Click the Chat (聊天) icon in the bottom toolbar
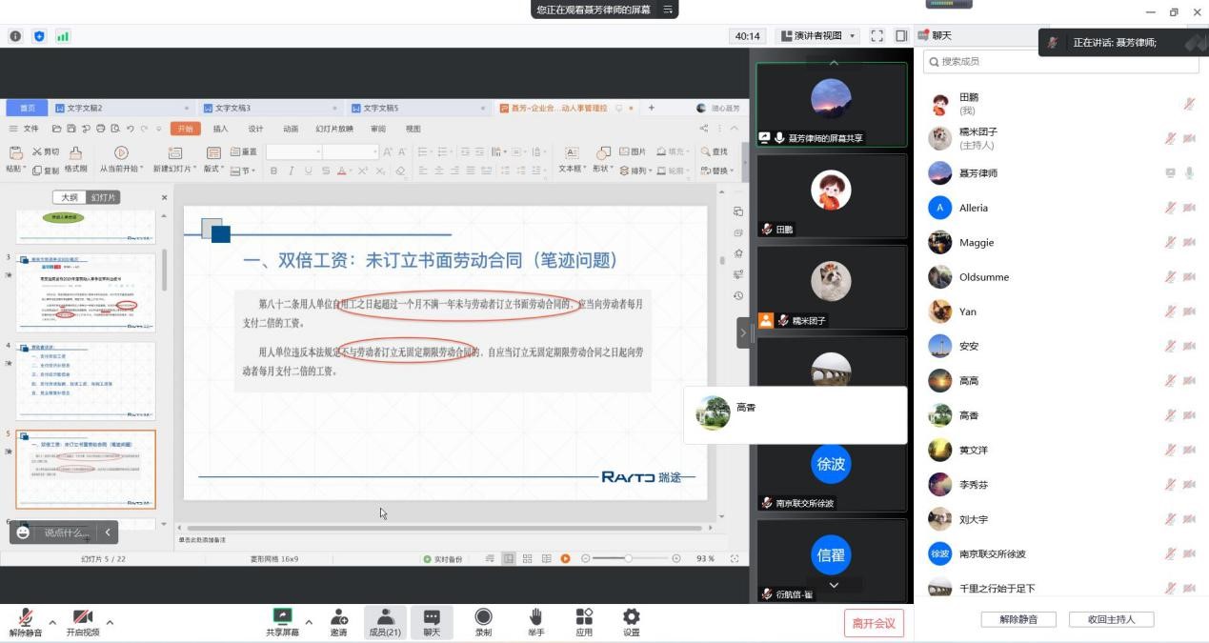 coord(432,617)
